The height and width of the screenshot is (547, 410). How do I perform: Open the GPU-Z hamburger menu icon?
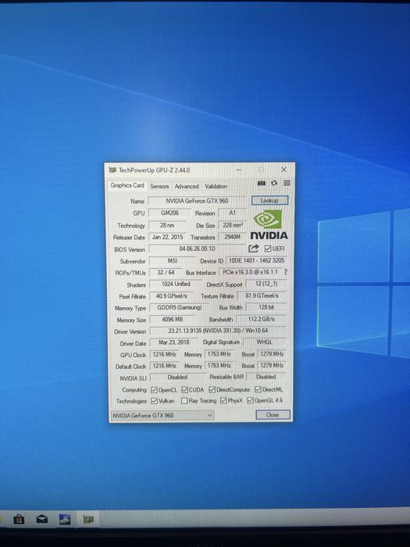(287, 183)
